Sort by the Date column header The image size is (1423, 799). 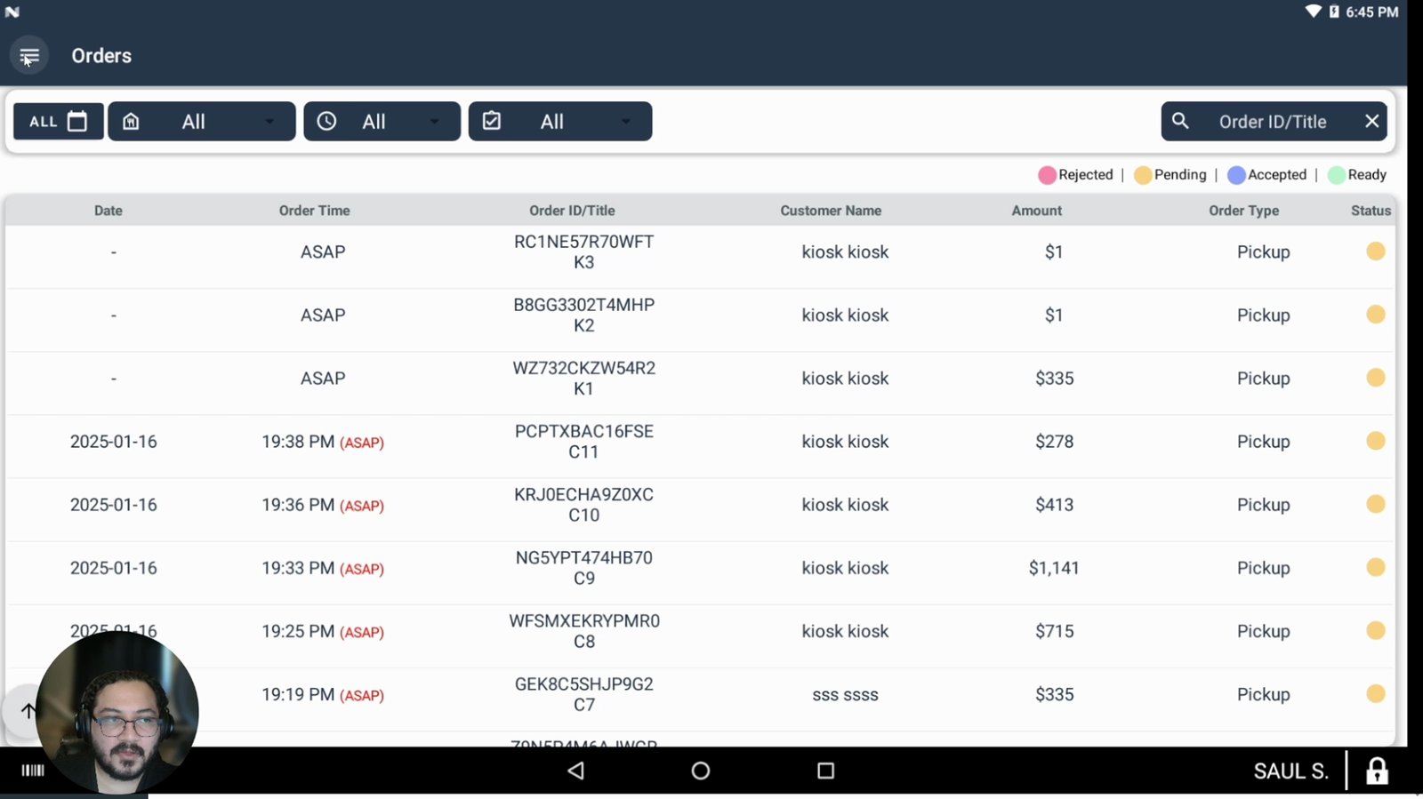[x=109, y=211]
